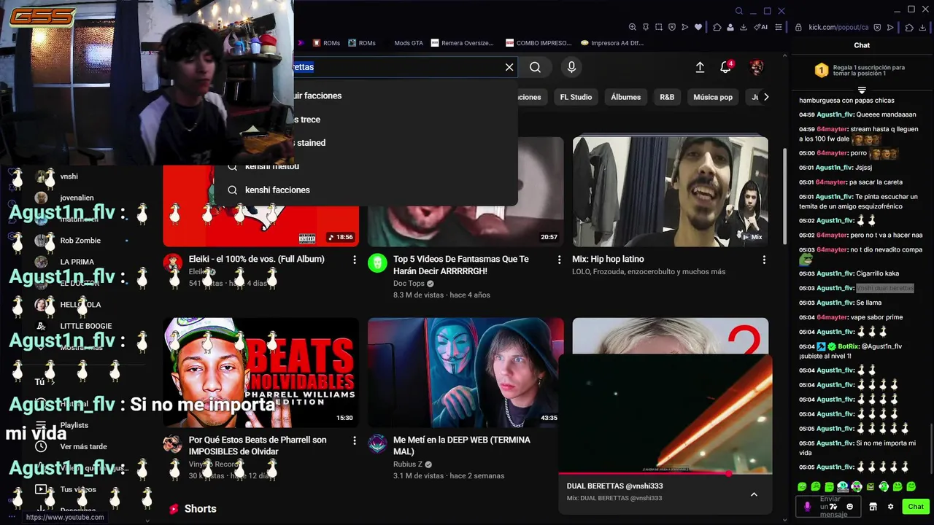934x525 pixels.
Task: Open the Kick chat settings gear
Action: click(x=890, y=507)
